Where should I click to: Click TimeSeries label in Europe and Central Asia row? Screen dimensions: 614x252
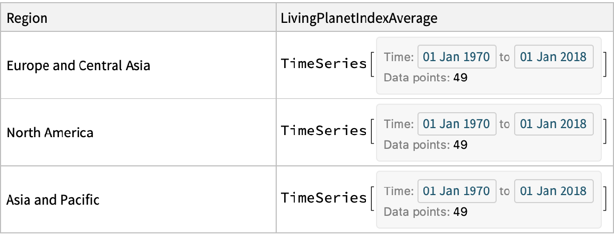pos(323,64)
